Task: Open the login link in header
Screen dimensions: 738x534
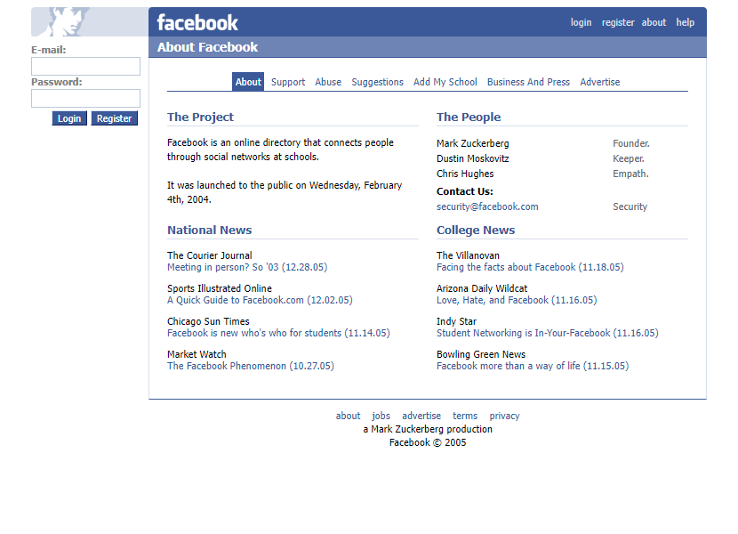Action: [x=581, y=22]
